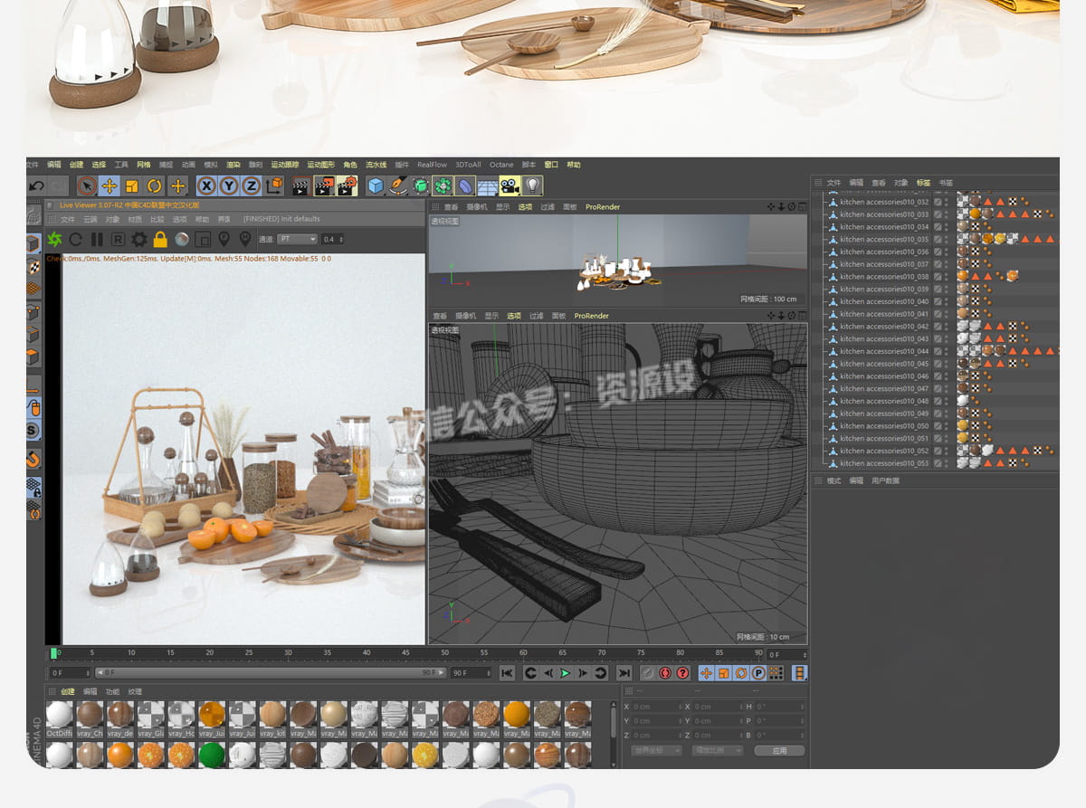
Task: Click the Live Viewer R reset button
Action: pos(118,239)
